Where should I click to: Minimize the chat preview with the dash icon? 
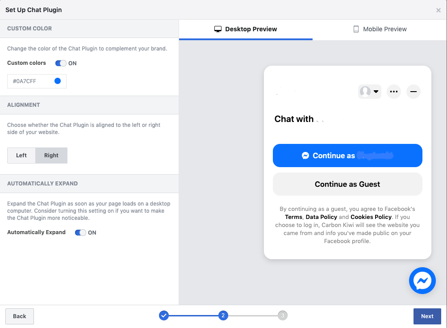coord(414,92)
